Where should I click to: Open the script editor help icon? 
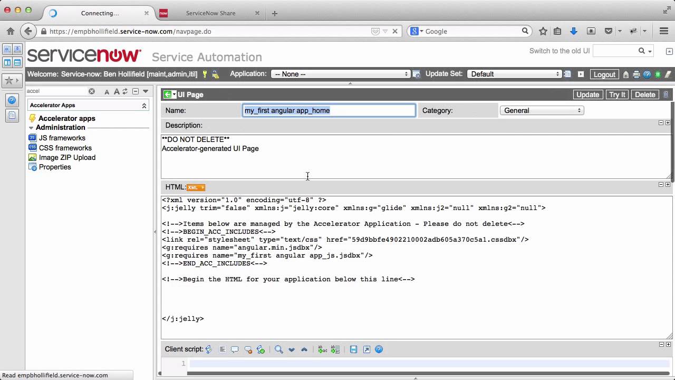coord(379,349)
